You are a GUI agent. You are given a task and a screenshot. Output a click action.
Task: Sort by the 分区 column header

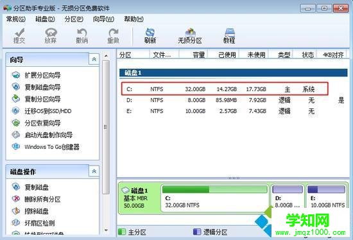coord(133,55)
